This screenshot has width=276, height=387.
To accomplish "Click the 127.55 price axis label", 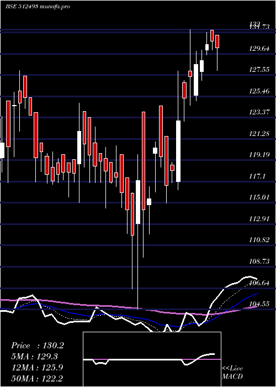I will click(x=259, y=70).
